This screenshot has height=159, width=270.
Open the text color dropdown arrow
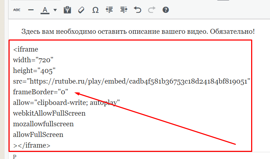[55, 10]
